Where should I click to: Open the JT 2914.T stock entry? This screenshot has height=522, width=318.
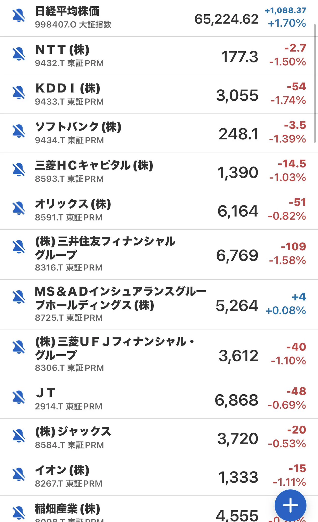point(159,399)
